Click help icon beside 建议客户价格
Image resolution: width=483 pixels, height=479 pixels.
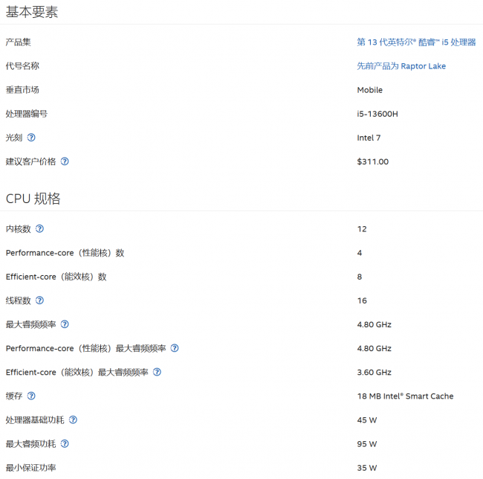(x=65, y=161)
